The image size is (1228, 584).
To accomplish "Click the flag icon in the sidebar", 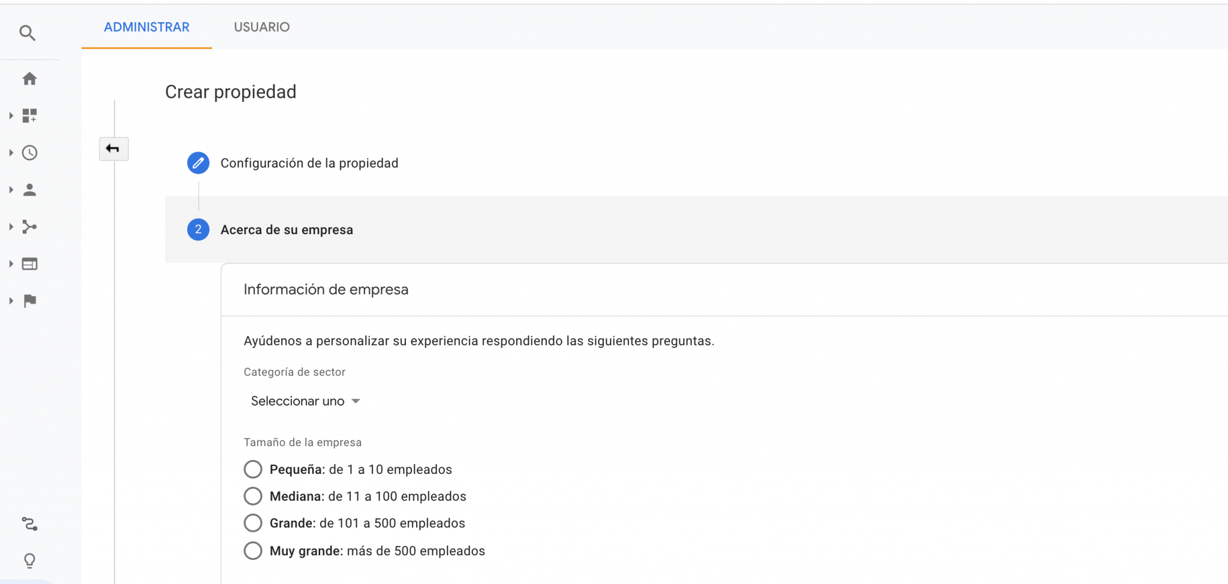I will pyautogui.click(x=29, y=301).
